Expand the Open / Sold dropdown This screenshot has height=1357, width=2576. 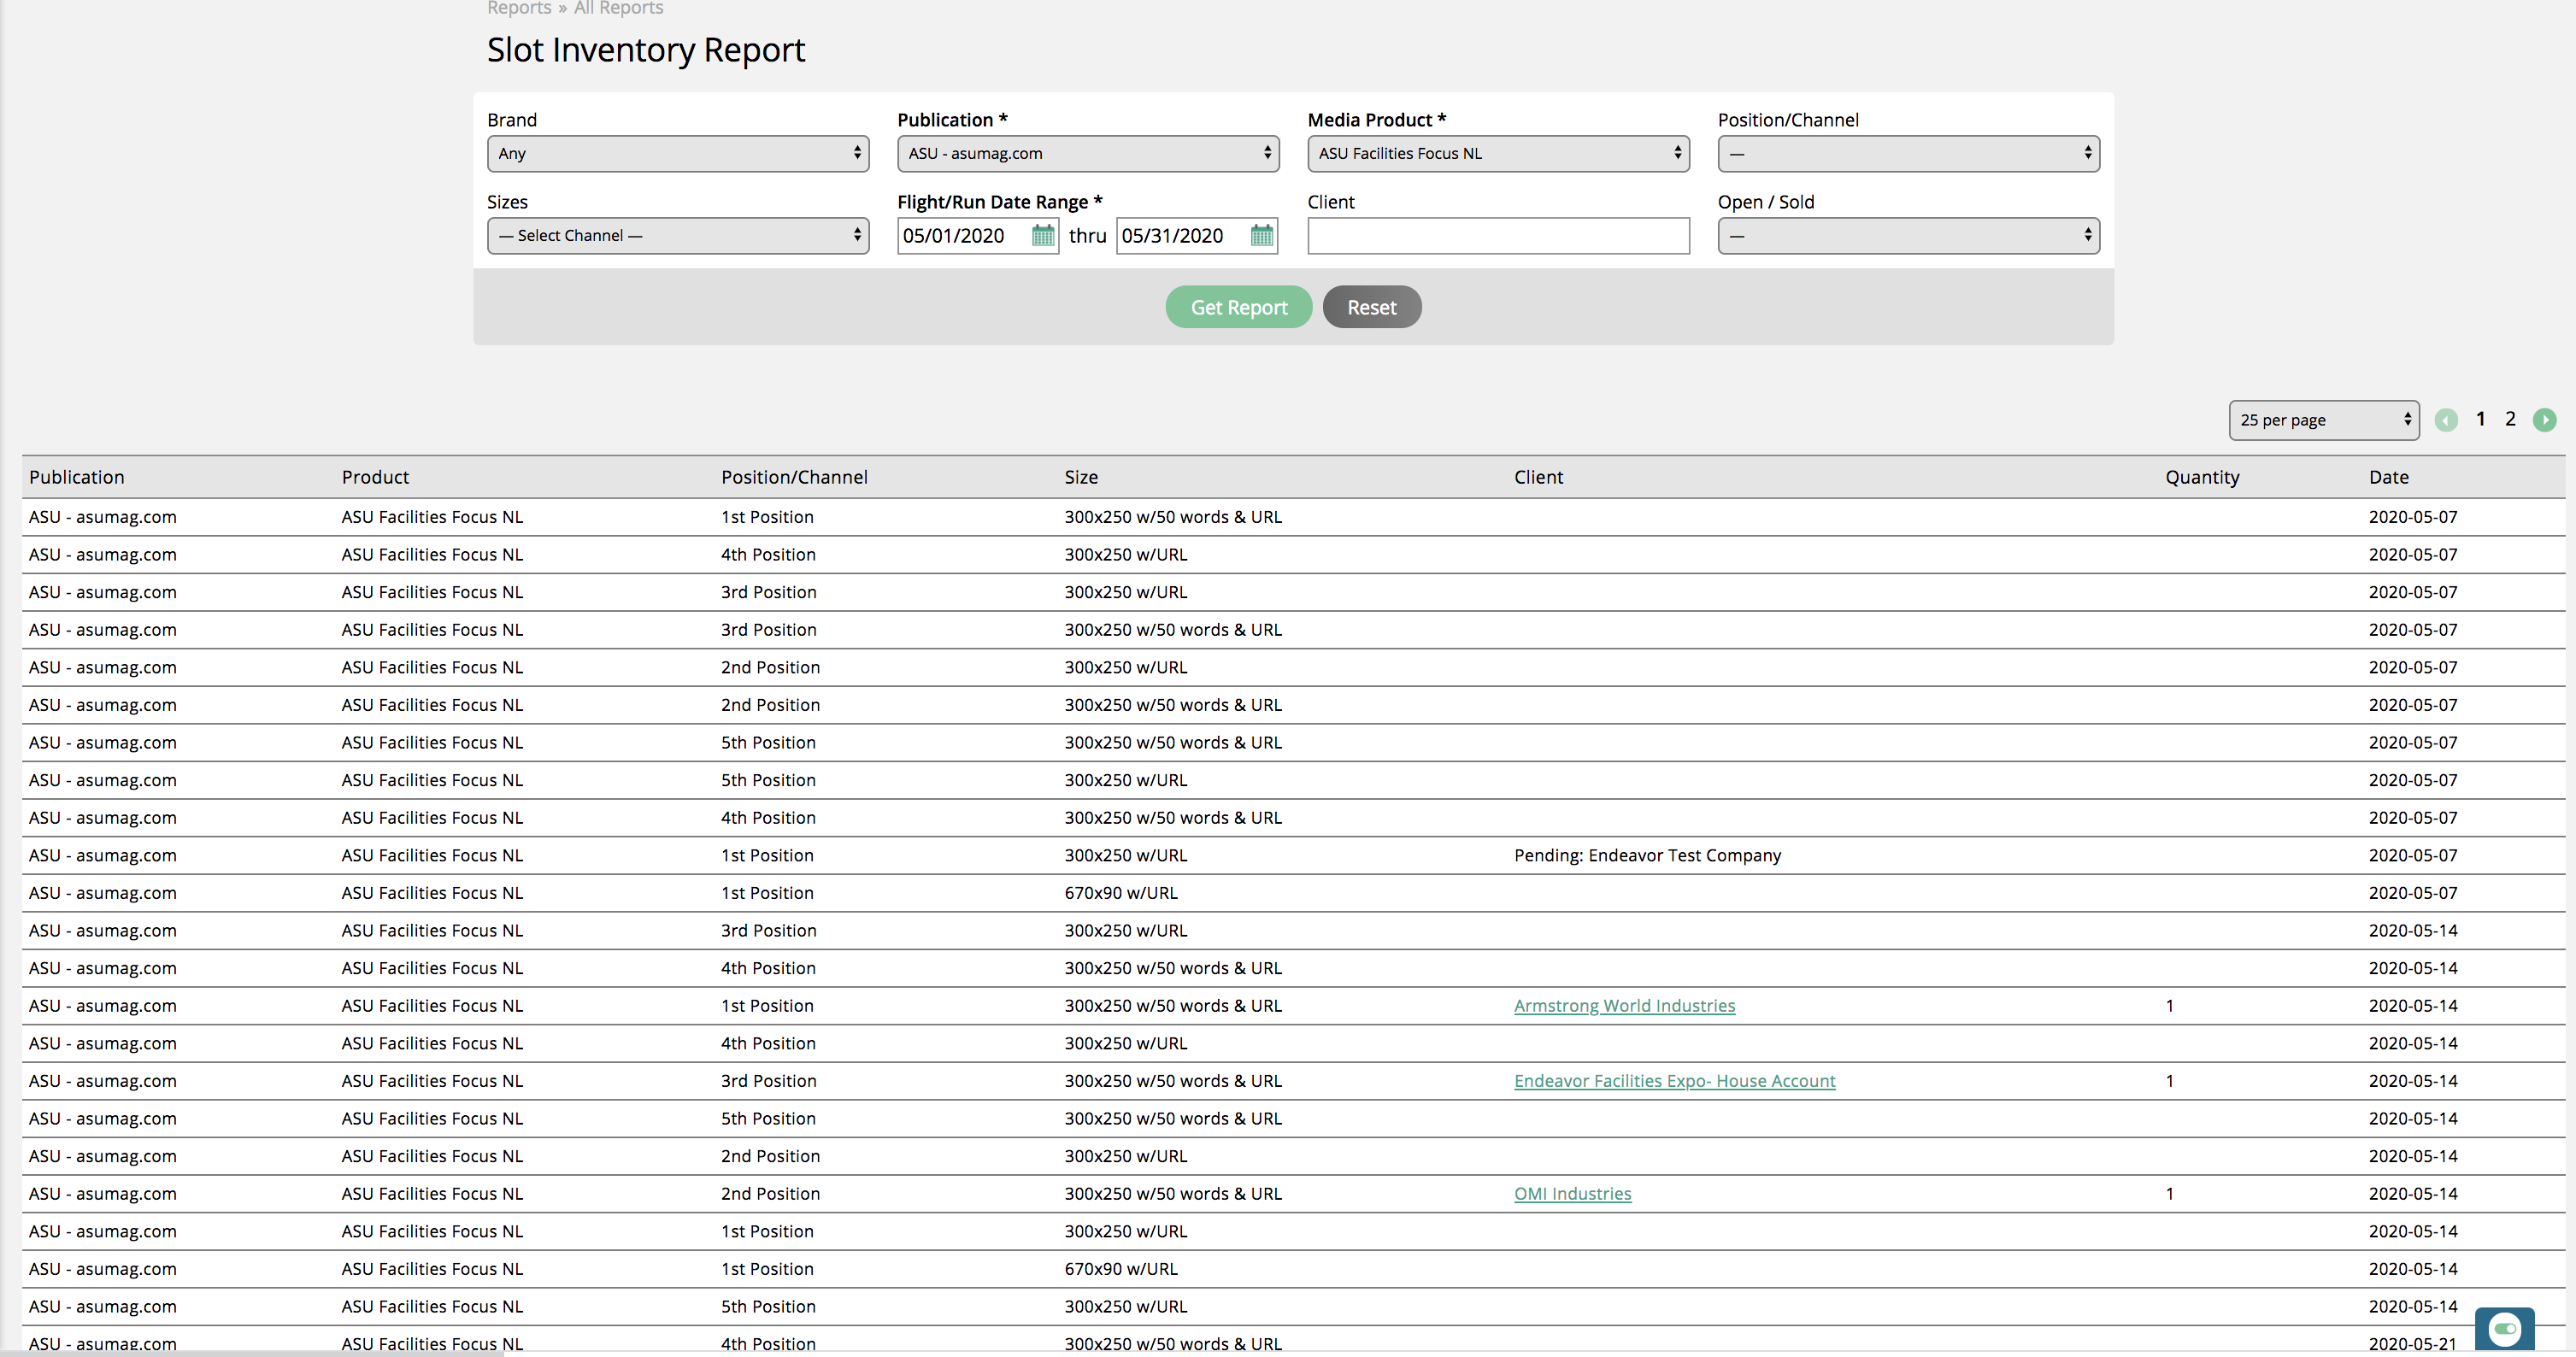[x=1908, y=236]
